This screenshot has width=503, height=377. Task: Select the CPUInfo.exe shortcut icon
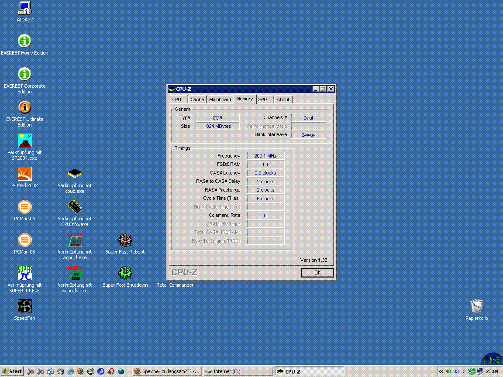click(75, 213)
